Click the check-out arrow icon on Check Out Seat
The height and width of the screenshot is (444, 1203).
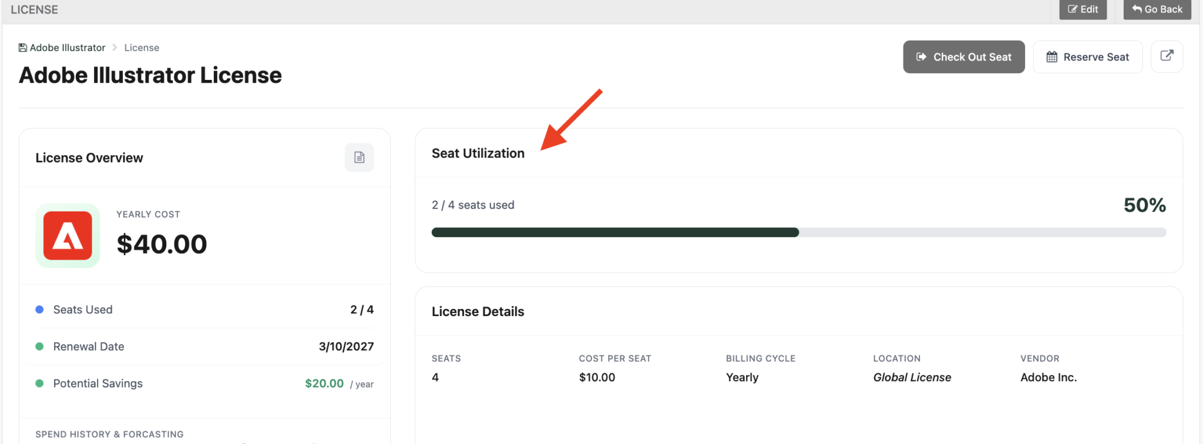click(x=920, y=56)
